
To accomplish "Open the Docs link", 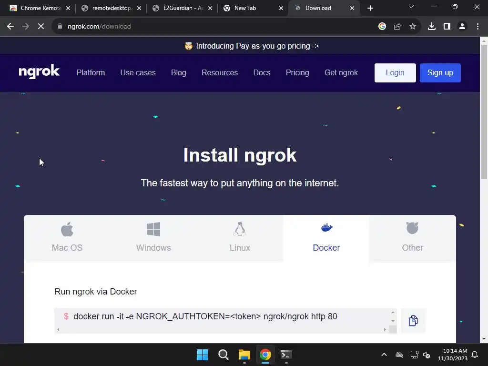I will [x=262, y=72].
